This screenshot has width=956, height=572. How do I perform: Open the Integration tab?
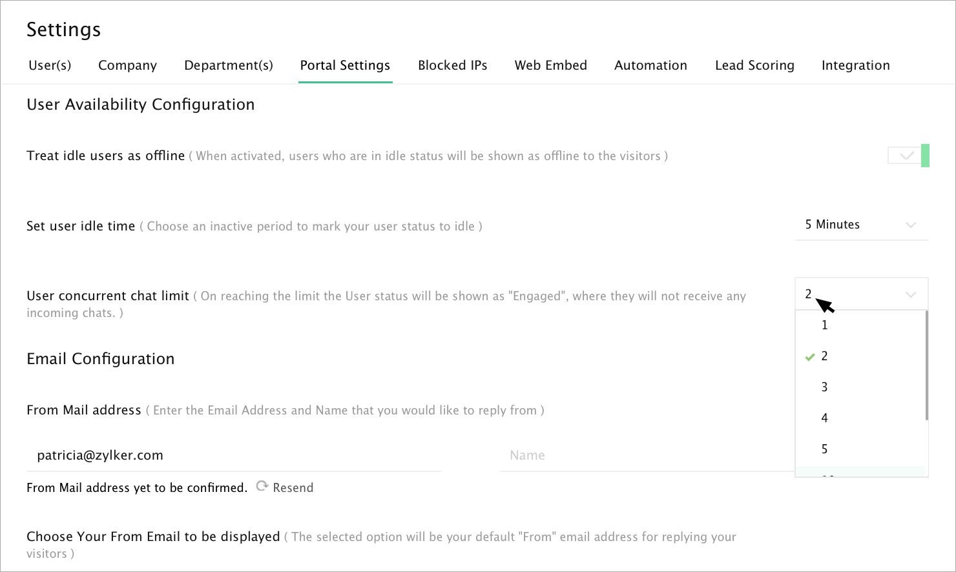pyautogui.click(x=855, y=65)
